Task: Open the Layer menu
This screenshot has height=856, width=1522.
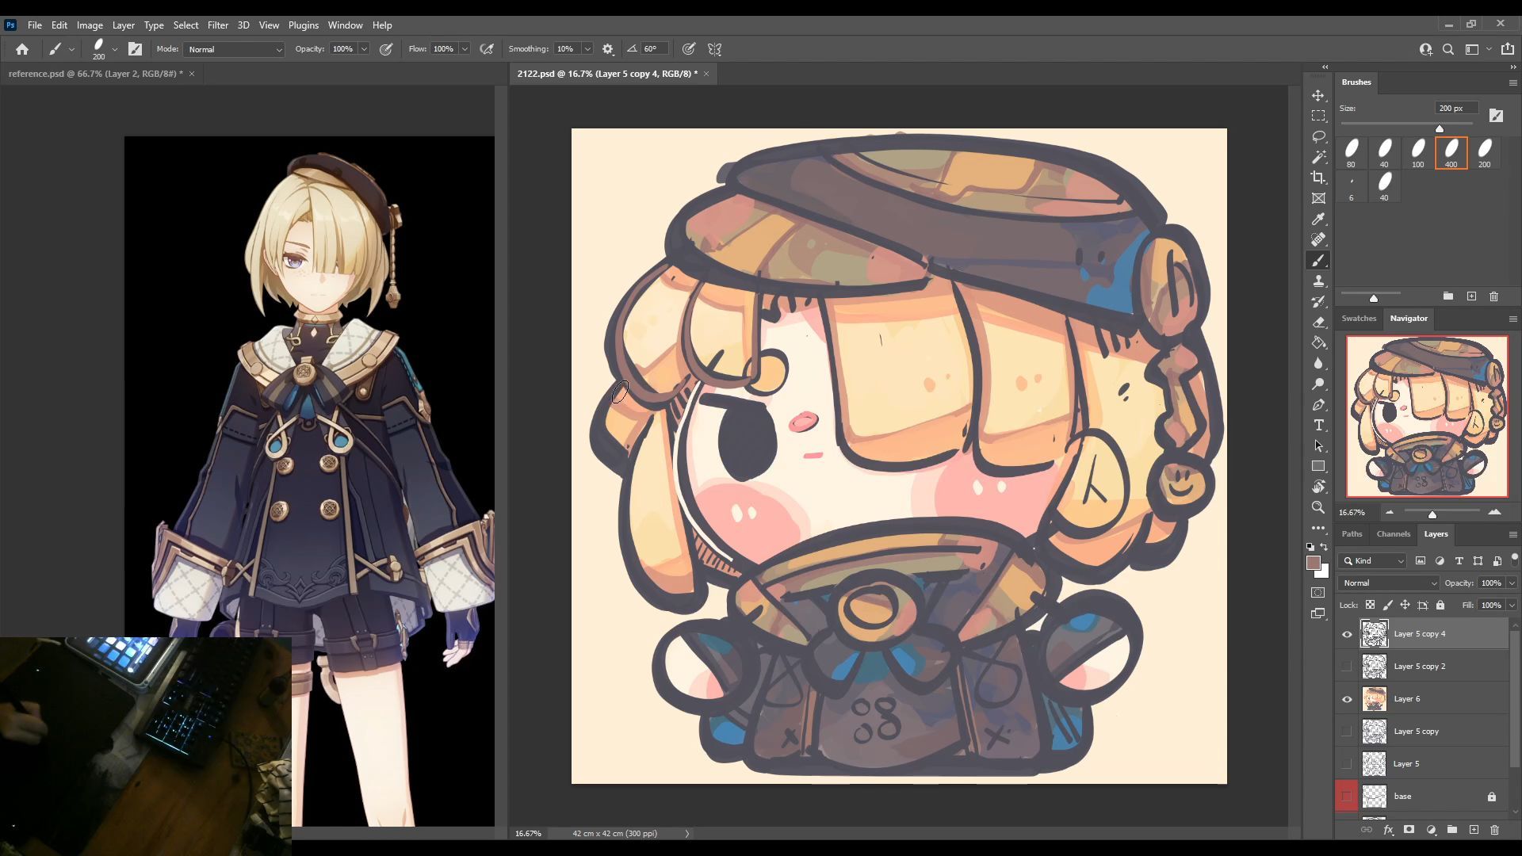Action: 123,25
